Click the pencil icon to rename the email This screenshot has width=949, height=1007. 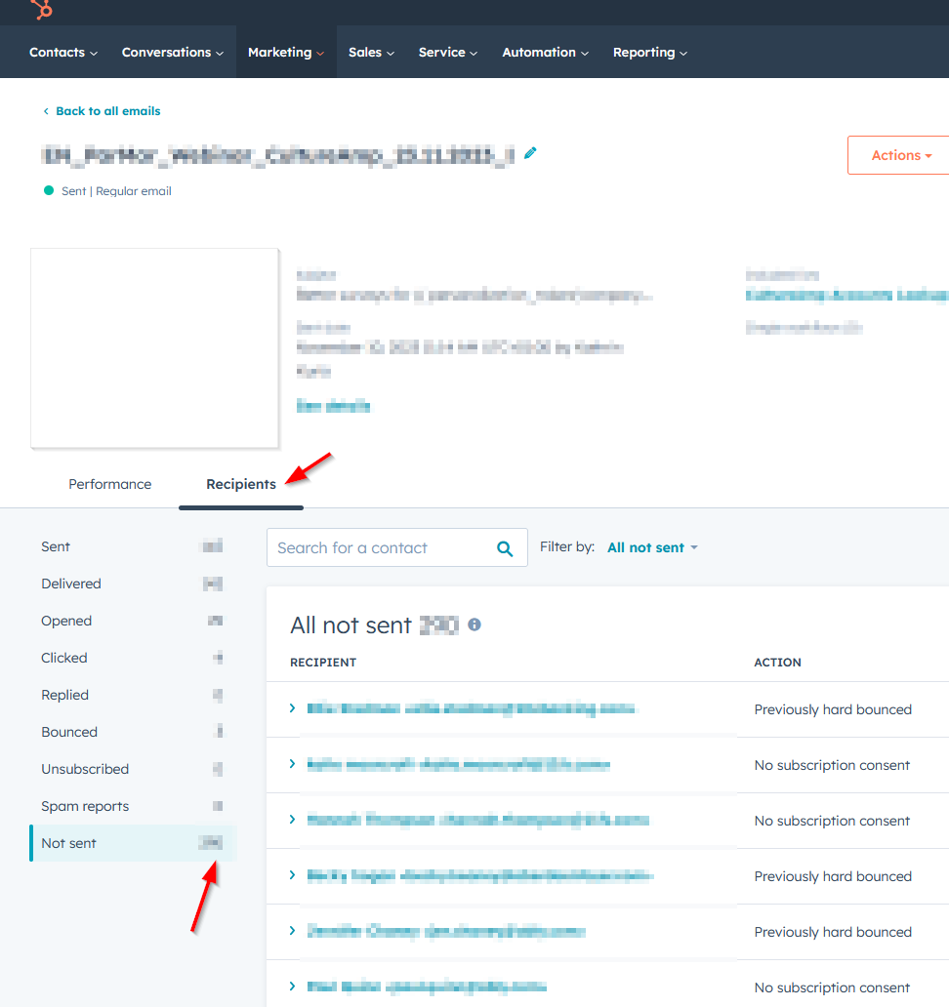point(530,152)
